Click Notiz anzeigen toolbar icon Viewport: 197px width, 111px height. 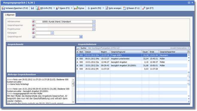click(x=107, y=8)
